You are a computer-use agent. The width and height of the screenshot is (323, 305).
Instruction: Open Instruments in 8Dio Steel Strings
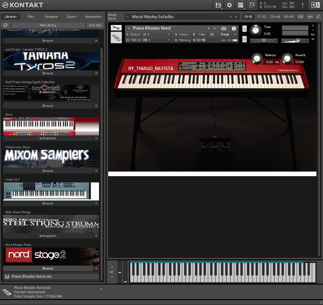point(48,236)
